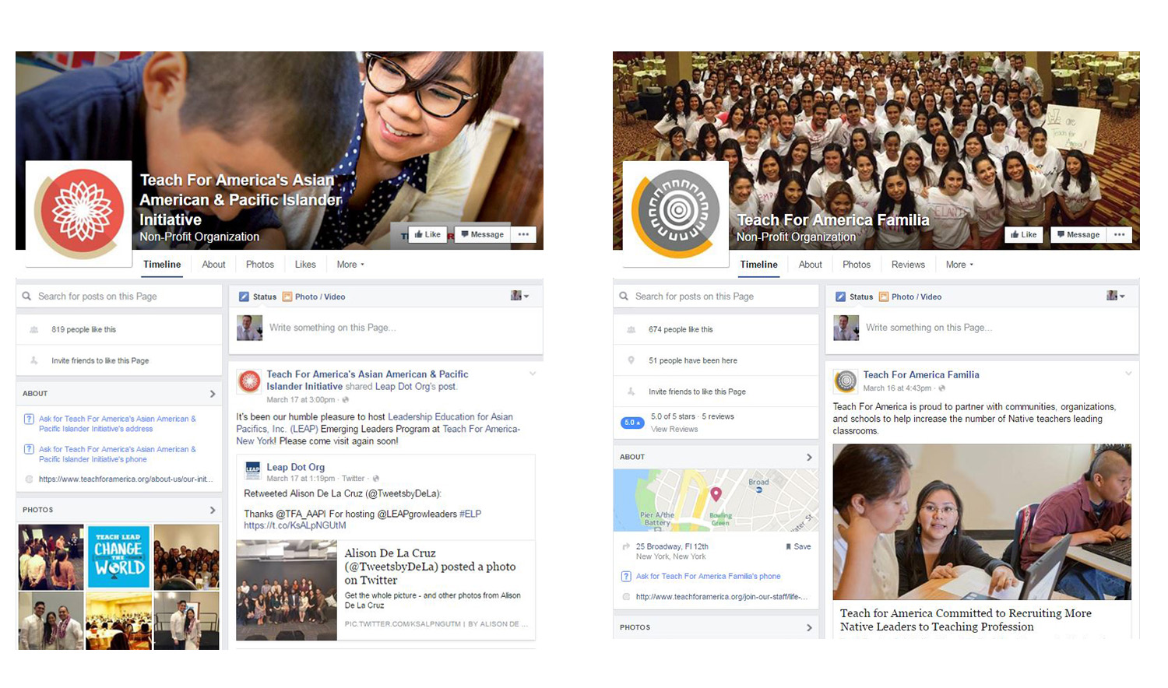Viewport: 1168px width, 688px height.
Task: Click the #ELP hashtag
Action: point(470,514)
